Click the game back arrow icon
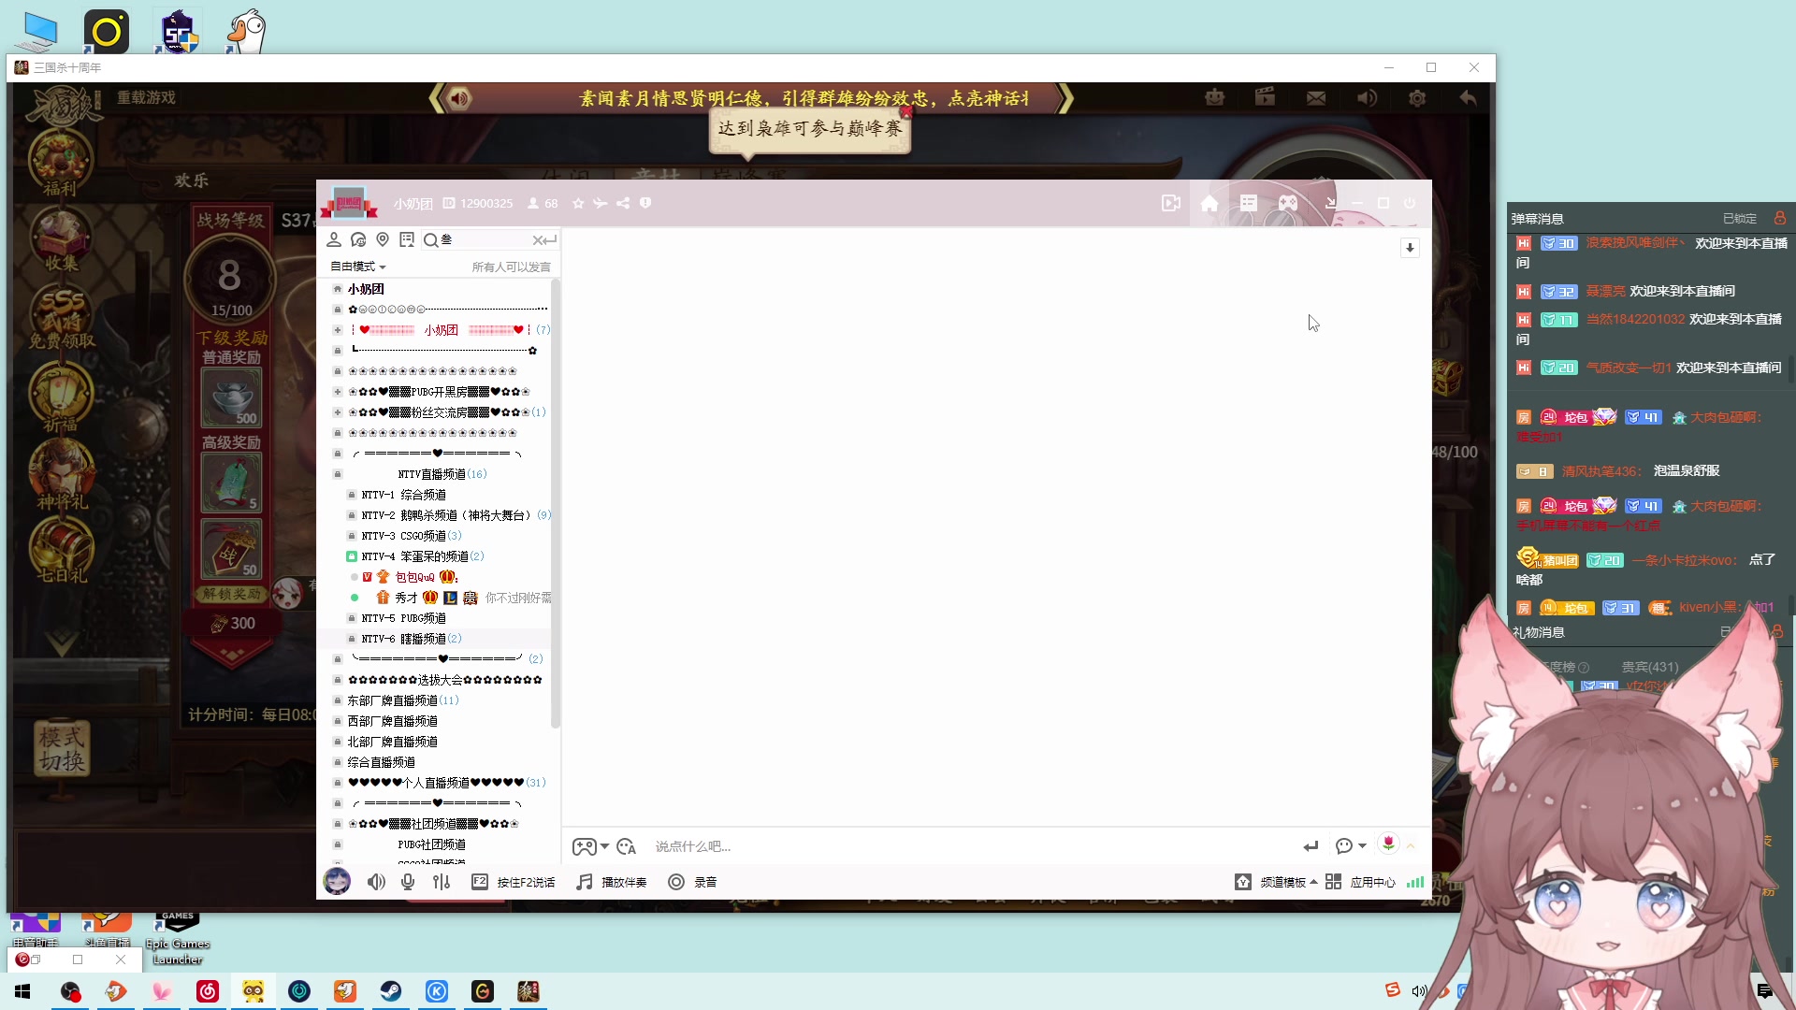This screenshot has height=1010, width=1796. pos(1468,97)
